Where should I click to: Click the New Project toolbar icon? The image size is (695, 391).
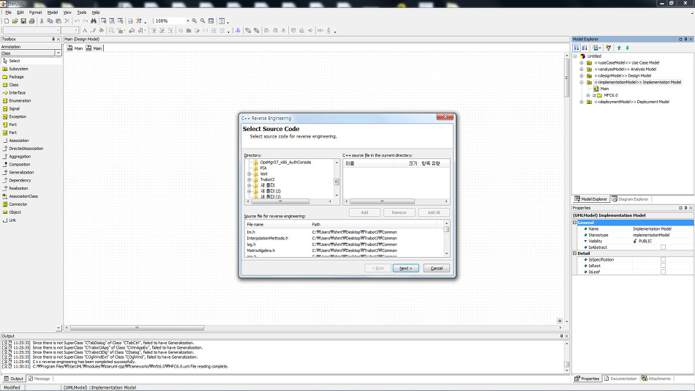click(5, 21)
